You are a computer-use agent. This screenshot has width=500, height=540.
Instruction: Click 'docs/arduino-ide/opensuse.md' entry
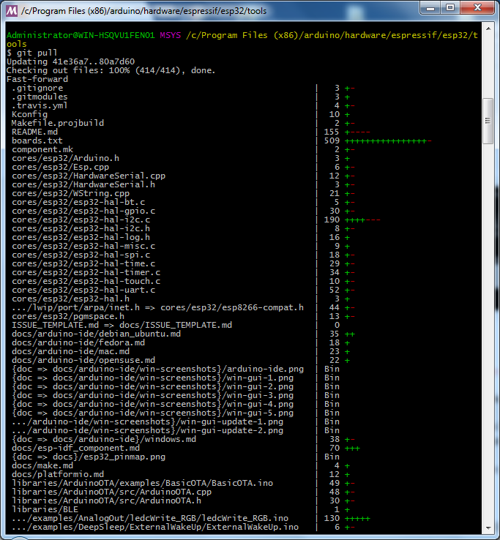(83, 360)
